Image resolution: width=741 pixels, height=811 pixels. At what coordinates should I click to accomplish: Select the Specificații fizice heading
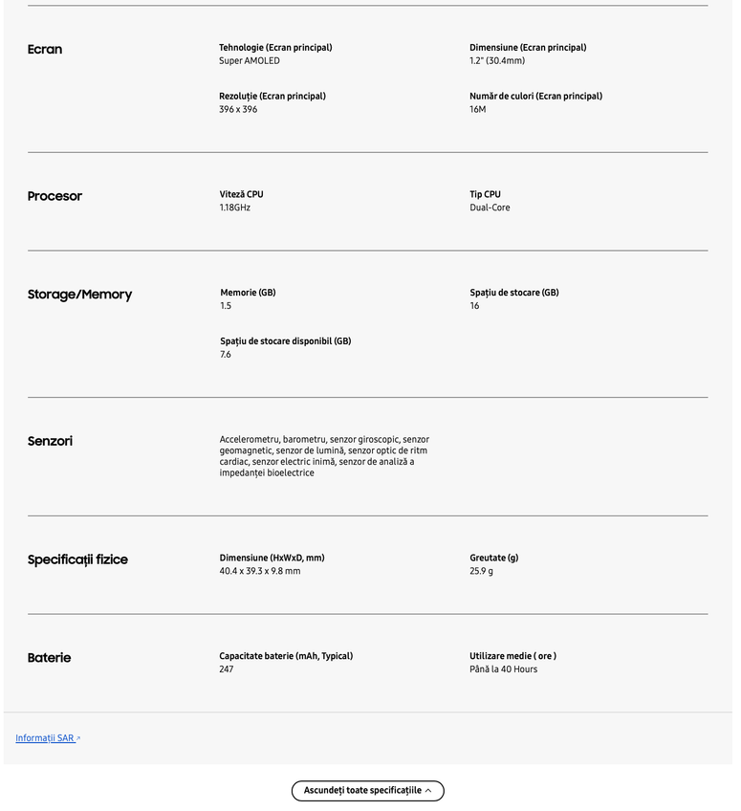coord(77,559)
